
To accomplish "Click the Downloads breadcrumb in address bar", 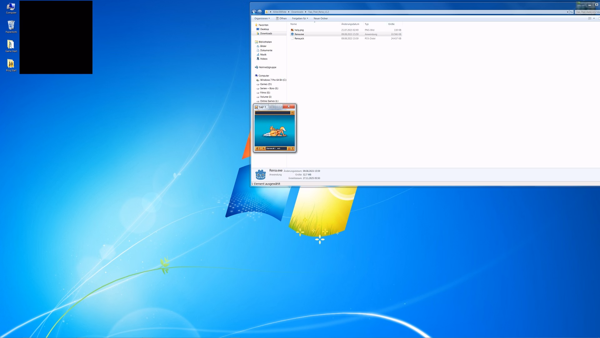I will (297, 12).
